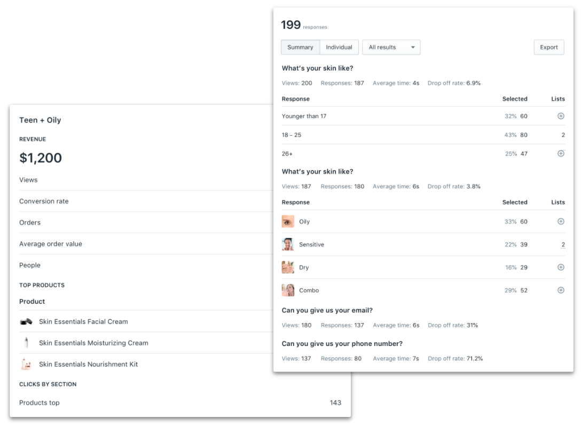581x424 pixels.
Task: Select the Combo response label
Action: coord(309,290)
